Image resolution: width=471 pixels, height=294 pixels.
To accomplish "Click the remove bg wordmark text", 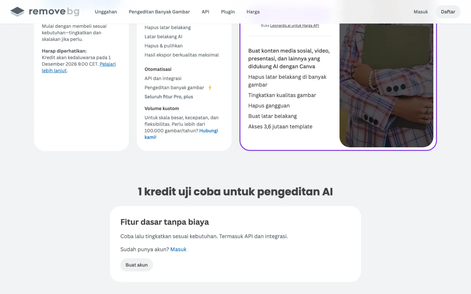I will click(54, 12).
